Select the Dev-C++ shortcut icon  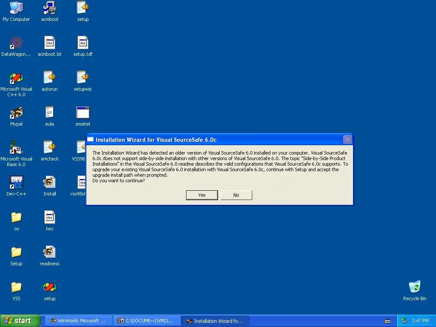[x=16, y=186]
